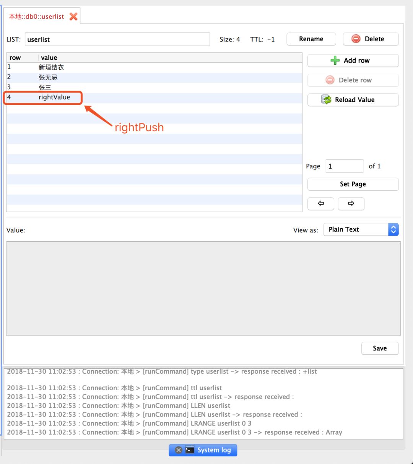The image size is (413, 464).
Task: Select row with value 张无忌
Action: pos(154,77)
